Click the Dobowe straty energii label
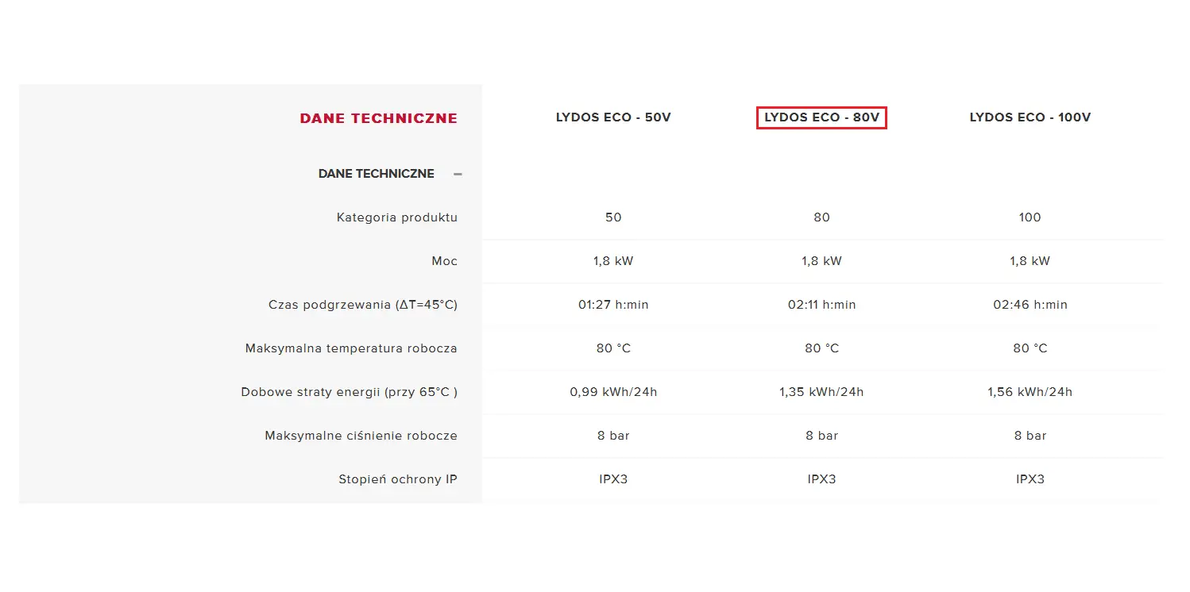 pos(350,392)
